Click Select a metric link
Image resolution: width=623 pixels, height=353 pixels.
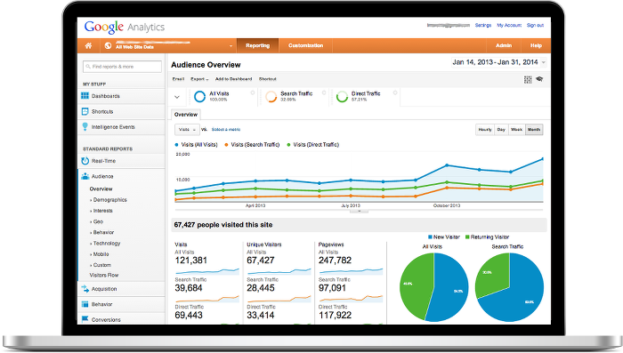226,130
